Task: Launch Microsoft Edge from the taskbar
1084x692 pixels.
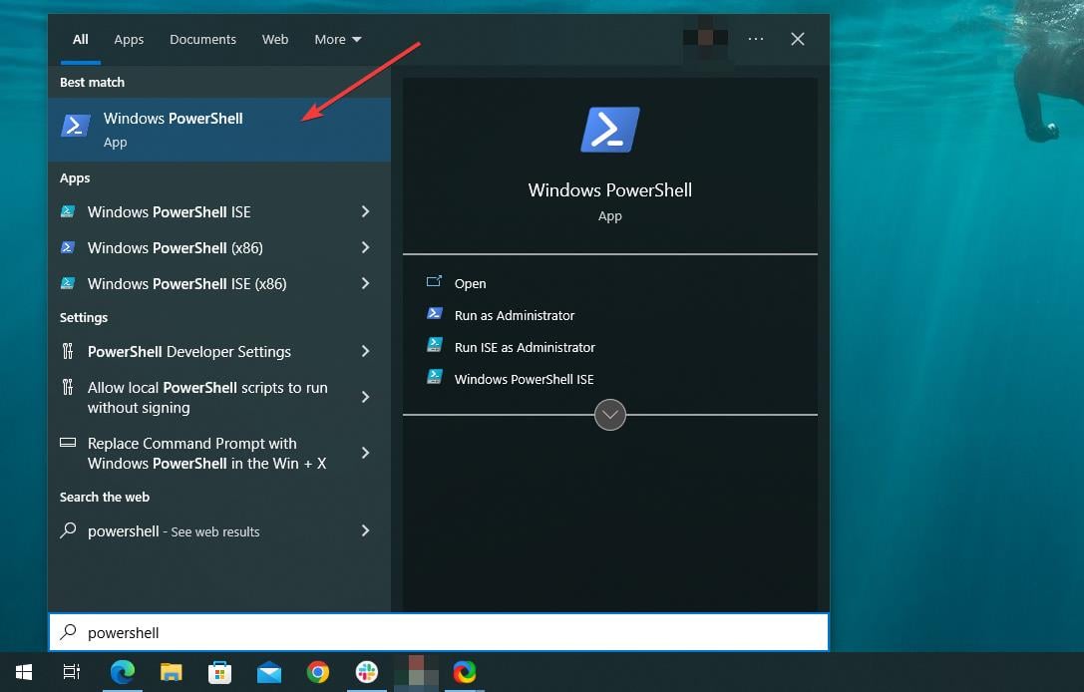Action: (x=123, y=672)
